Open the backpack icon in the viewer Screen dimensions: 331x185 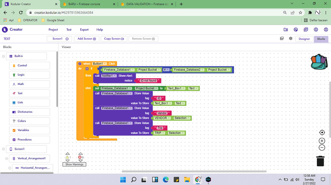319,62
